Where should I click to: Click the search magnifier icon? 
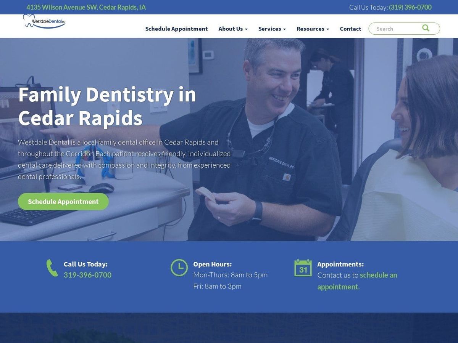click(426, 28)
